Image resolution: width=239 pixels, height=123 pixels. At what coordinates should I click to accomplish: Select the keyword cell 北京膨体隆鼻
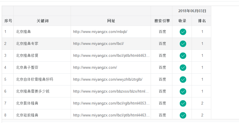27,103
